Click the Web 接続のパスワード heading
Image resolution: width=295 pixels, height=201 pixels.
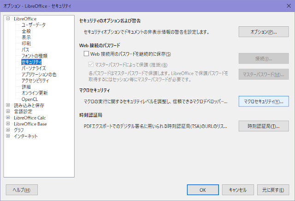(x=100, y=45)
